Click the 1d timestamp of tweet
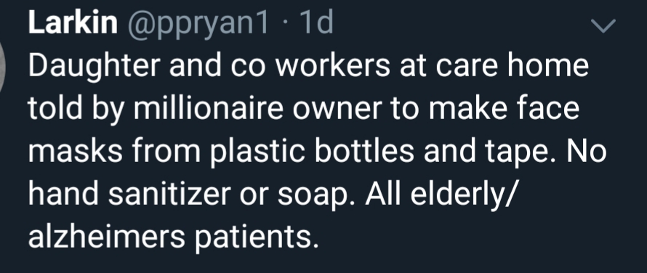Viewport: 647px width, 273px height. 316,23
